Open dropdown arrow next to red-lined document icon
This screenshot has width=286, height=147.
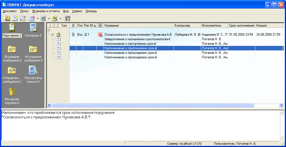[x=38, y=18]
